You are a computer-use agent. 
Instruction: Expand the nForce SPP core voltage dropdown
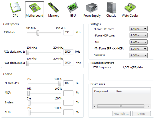coord(139,29)
